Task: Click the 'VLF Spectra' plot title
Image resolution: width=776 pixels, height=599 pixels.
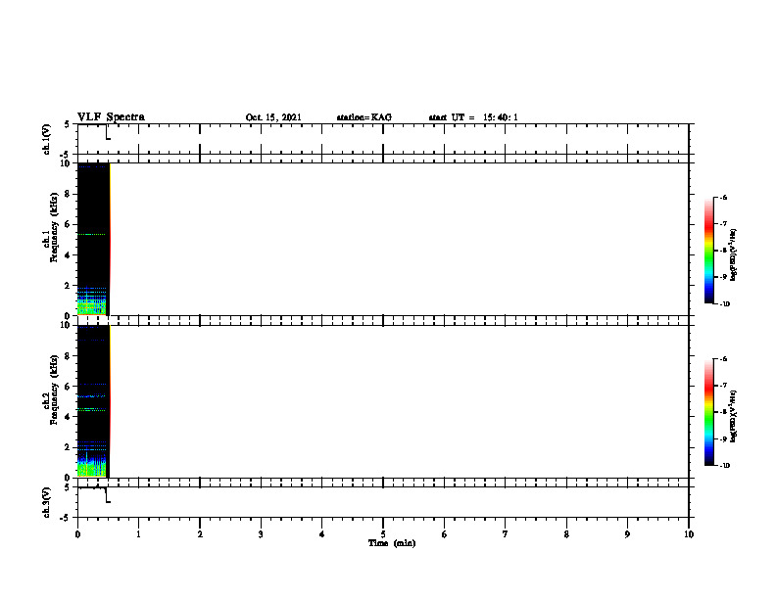Action: tap(111, 117)
